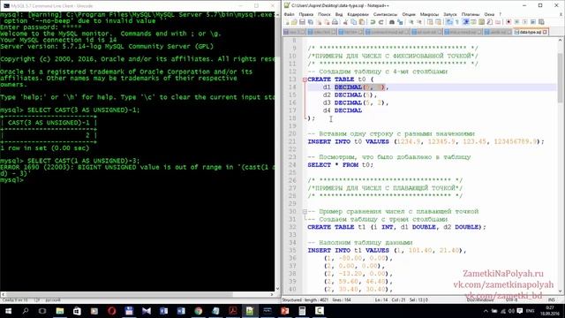This screenshot has height=318, width=565.
Task: Click the Paste clipboard icon
Action: coord(362,22)
